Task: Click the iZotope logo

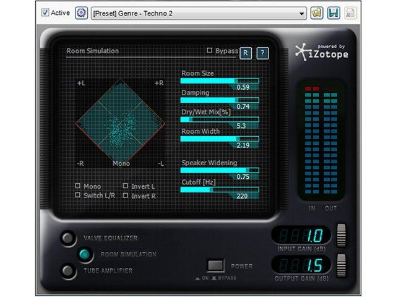Action: pyautogui.click(x=322, y=52)
